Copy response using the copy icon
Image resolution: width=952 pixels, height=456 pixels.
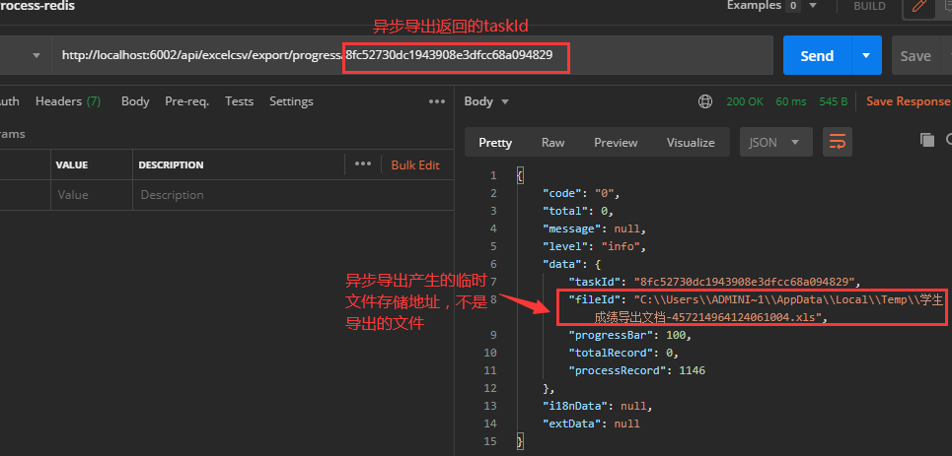925,140
